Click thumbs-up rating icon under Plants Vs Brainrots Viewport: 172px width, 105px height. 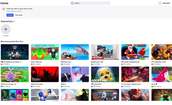point(122,64)
